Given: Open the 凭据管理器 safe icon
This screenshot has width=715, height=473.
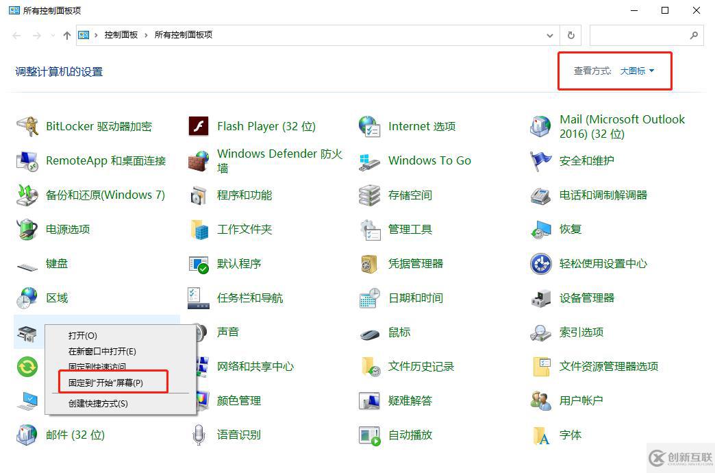Looking at the screenshot, I should (x=369, y=264).
